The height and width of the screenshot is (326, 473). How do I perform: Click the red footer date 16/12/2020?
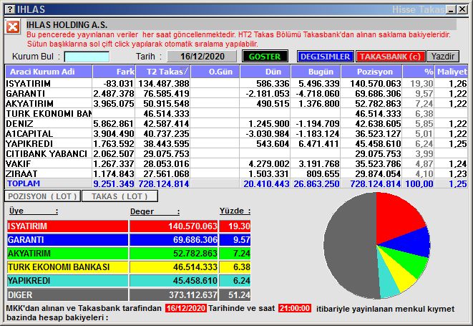click(x=186, y=308)
